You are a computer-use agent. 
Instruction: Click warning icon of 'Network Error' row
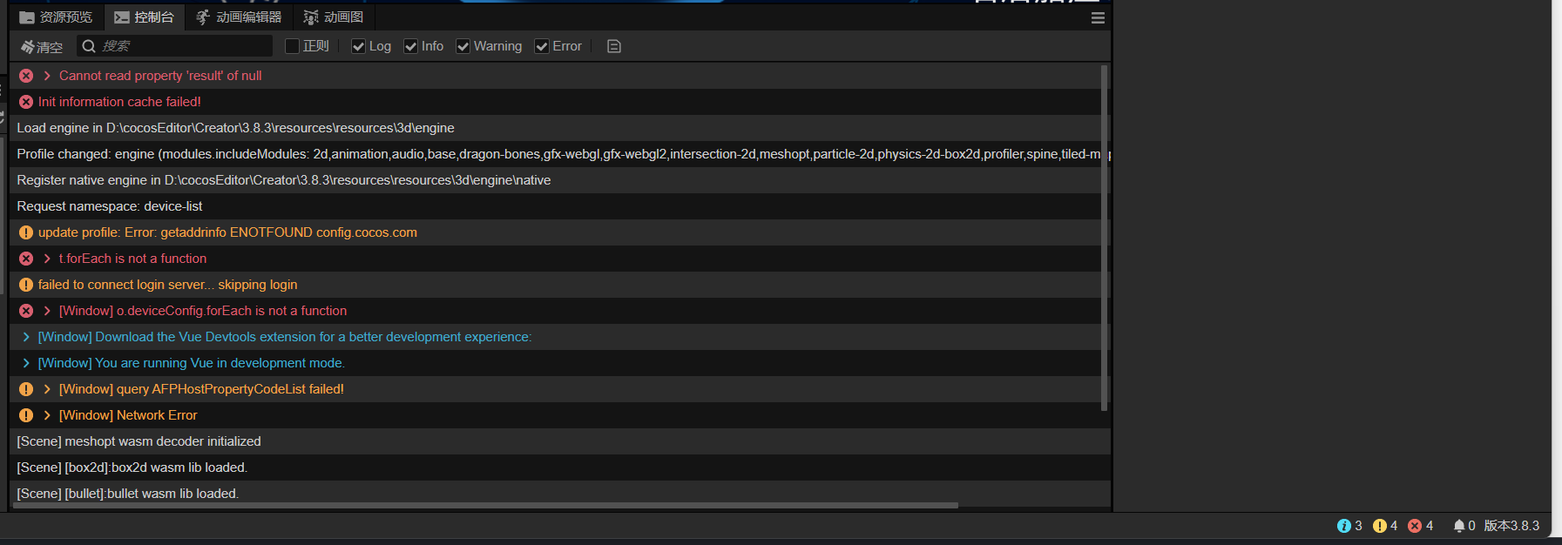(26, 415)
